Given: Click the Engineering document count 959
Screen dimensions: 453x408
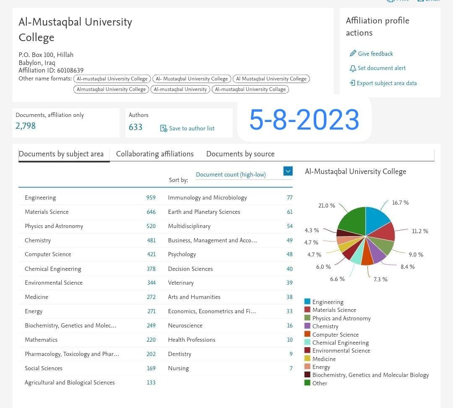Looking at the screenshot, I should (151, 198).
